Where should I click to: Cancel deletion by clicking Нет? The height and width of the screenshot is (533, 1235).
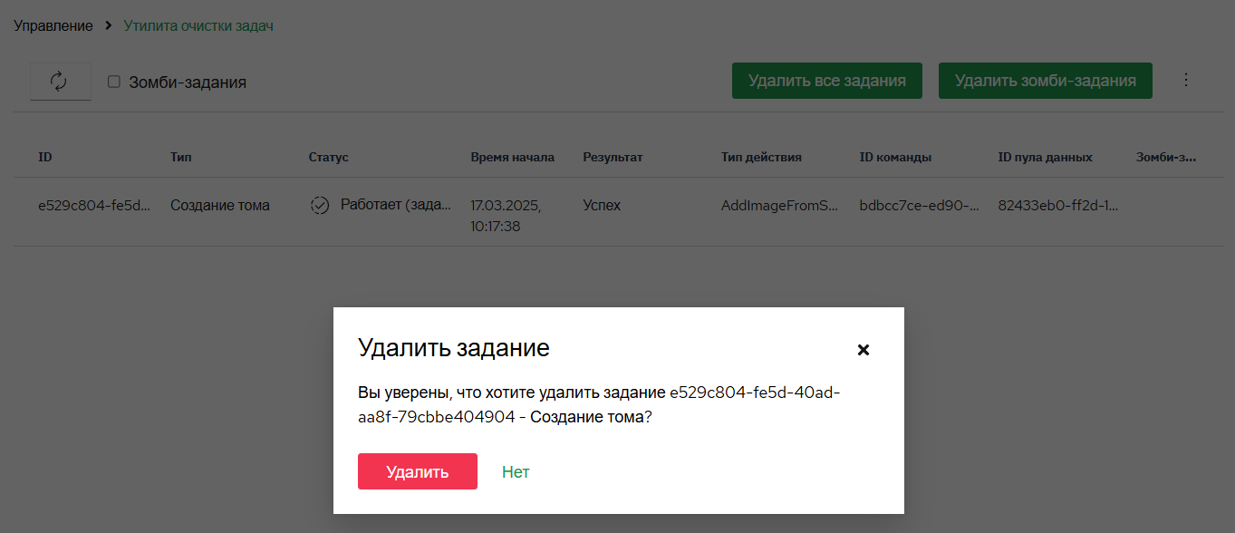(x=516, y=471)
